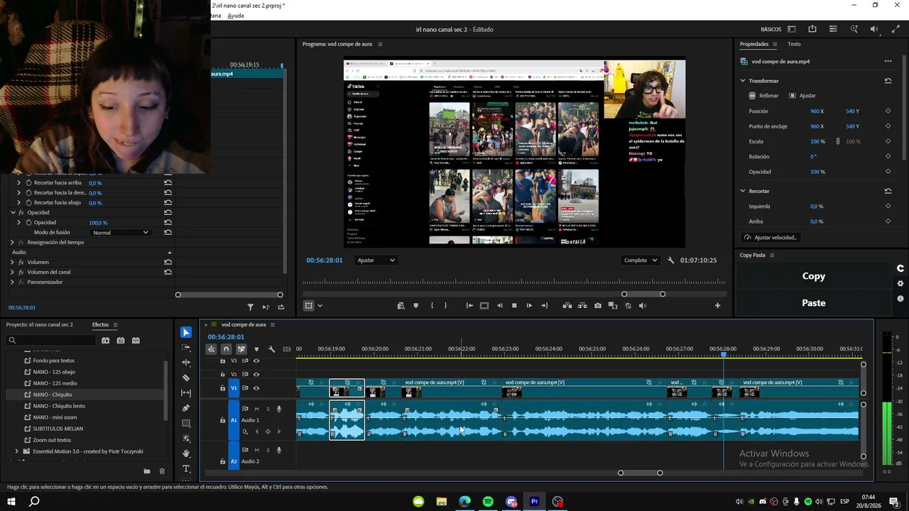This screenshot has width=909, height=511.
Task: Click Lift button in Program monitor
Action: pos(567,306)
